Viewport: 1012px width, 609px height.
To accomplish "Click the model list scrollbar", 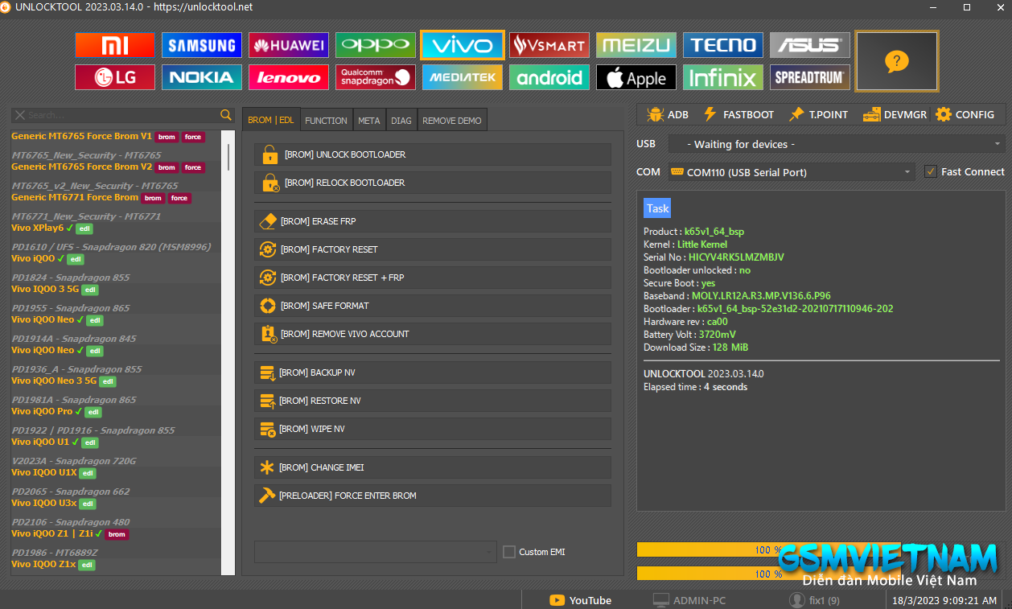I will 228,157.
